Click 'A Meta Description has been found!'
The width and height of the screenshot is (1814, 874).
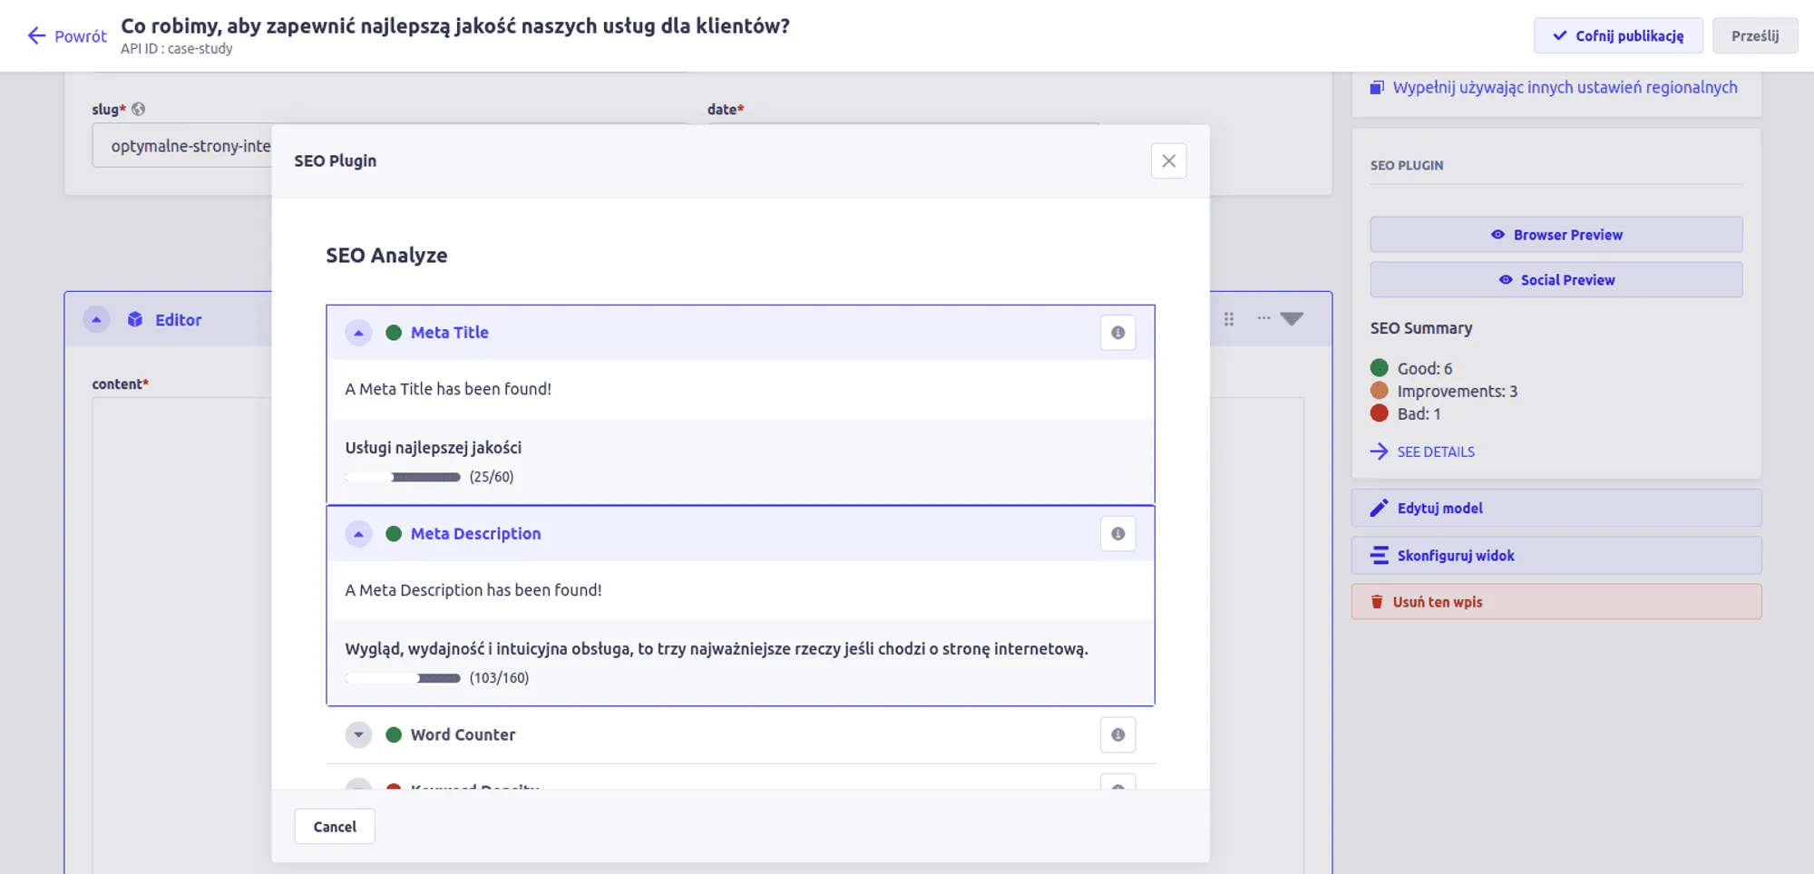(473, 590)
